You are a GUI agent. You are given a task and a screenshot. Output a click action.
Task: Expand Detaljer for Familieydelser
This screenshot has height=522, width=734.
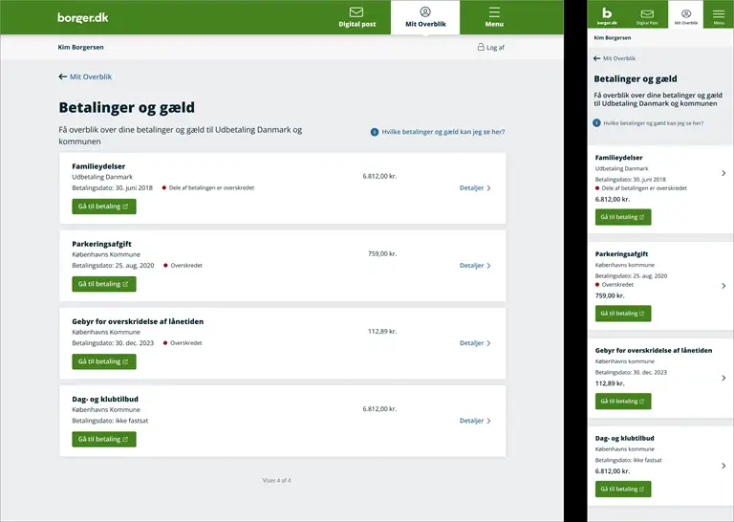(475, 188)
